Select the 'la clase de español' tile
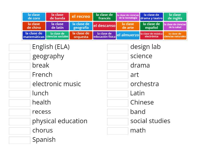 [152, 26]
